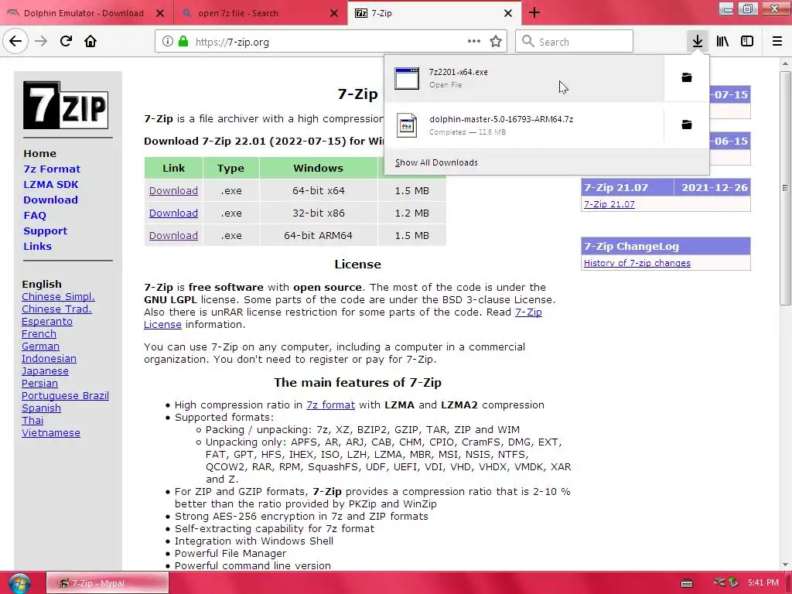Switch language to Spanish
The width and height of the screenshot is (792, 594).
pos(41,408)
